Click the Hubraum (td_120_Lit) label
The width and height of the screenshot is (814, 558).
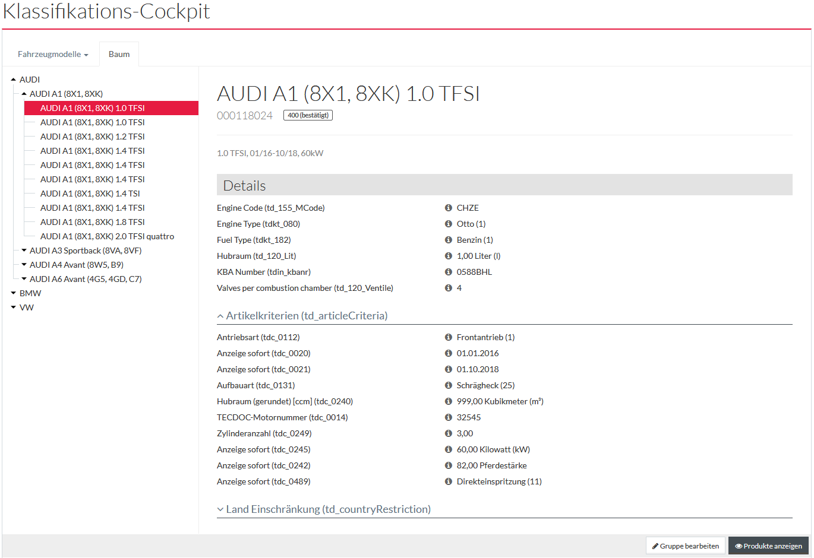click(257, 256)
